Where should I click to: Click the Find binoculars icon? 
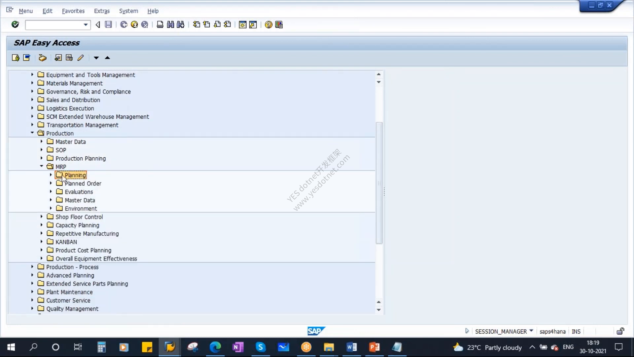click(x=170, y=24)
